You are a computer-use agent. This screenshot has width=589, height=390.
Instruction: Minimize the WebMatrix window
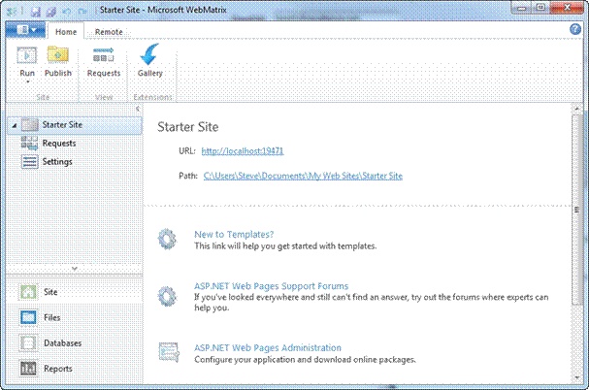click(x=522, y=8)
